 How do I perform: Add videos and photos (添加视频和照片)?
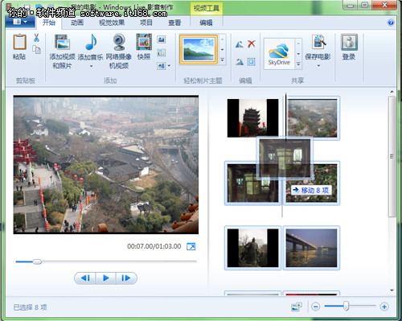point(62,51)
